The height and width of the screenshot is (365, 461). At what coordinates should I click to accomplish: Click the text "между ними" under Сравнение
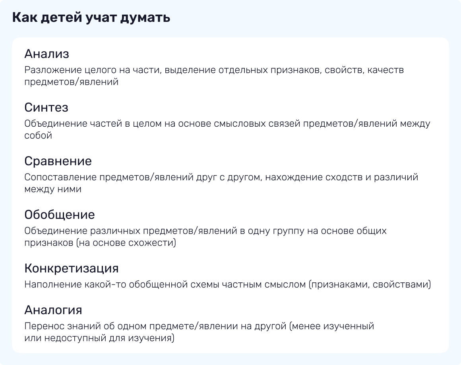(x=53, y=189)
